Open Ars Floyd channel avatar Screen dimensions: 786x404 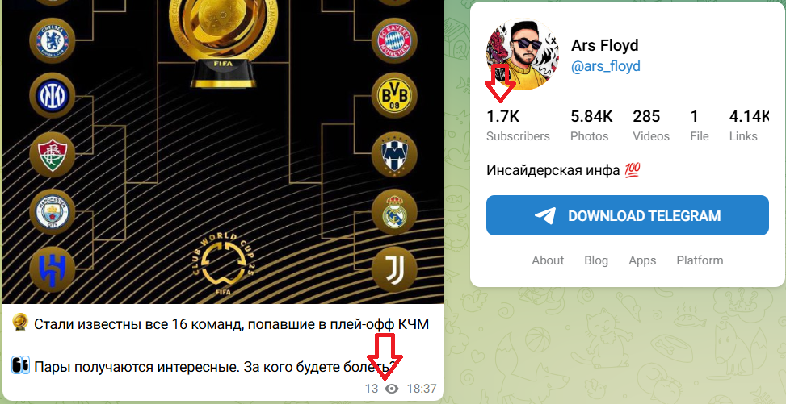pyautogui.click(x=523, y=54)
